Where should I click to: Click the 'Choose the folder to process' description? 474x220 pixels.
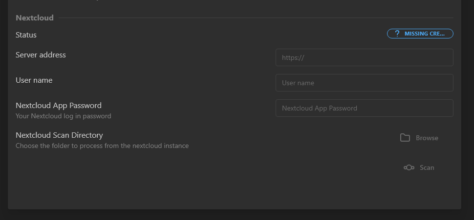click(102, 146)
